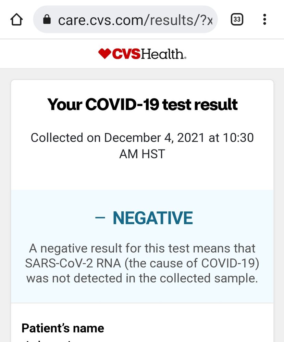Screen dimensions: 284x342
Task: Open site security info via lock icon
Action: pyautogui.click(x=47, y=19)
